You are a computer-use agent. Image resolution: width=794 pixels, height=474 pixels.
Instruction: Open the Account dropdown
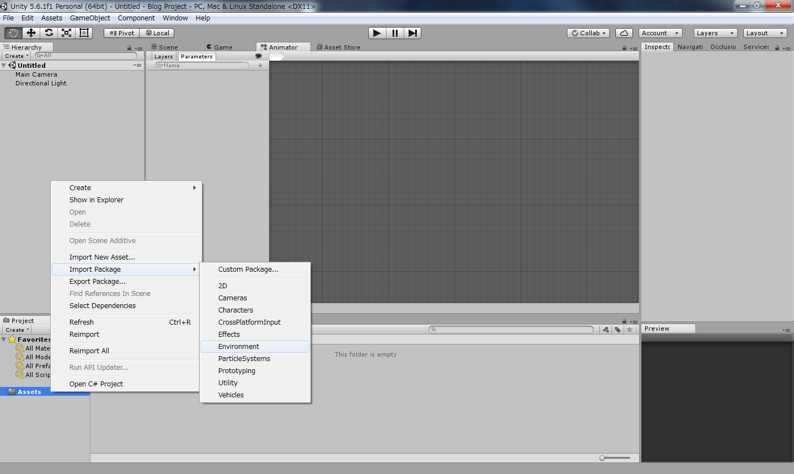(660, 33)
